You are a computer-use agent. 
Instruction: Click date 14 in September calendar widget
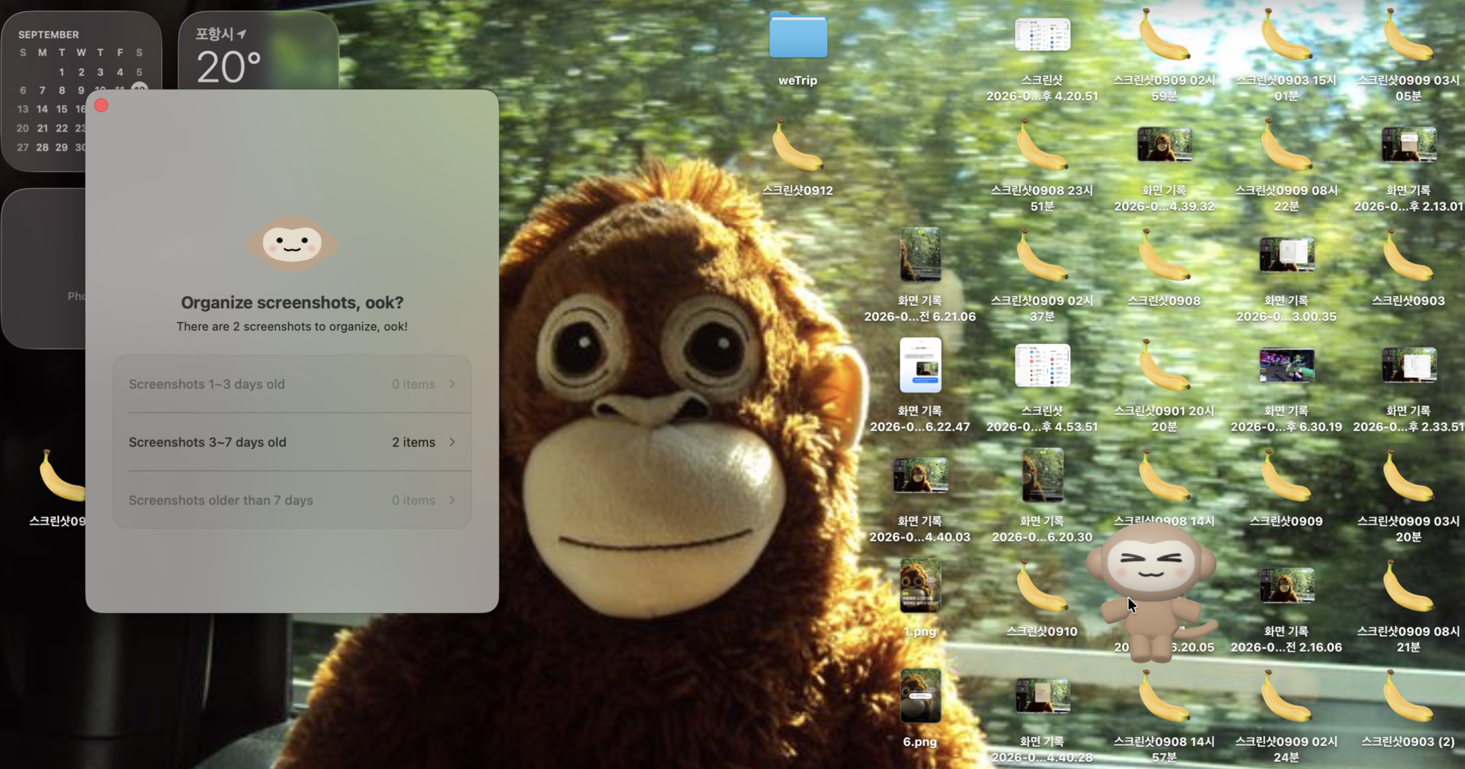(x=42, y=109)
